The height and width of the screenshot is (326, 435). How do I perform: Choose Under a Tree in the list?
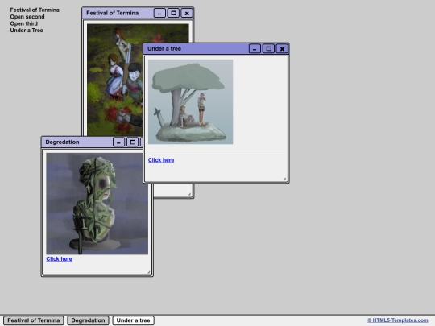click(27, 31)
